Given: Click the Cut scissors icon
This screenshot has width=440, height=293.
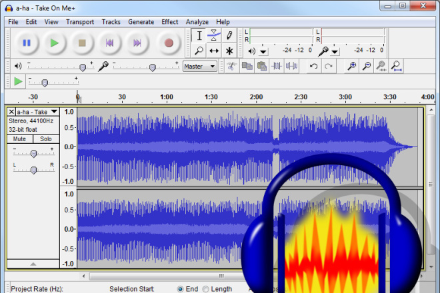Looking at the screenshot, I should tap(231, 66).
